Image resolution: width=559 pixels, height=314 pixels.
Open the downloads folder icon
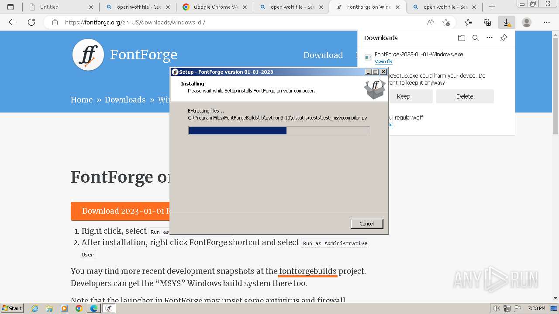pyautogui.click(x=462, y=38)
